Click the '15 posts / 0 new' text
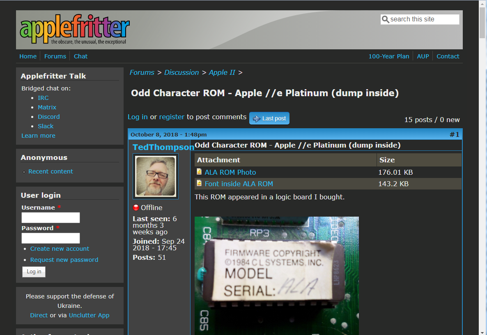 [432, 120]
